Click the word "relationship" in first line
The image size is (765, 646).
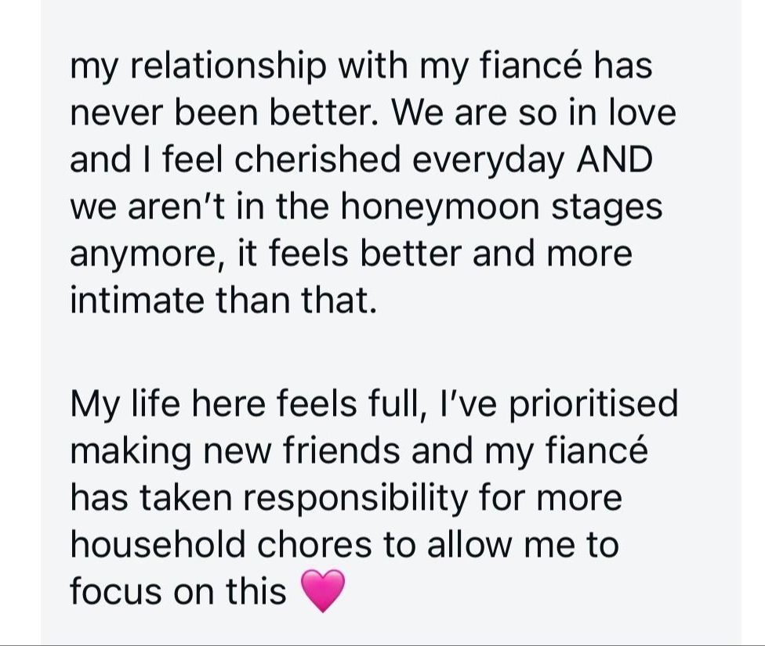pos(228,67)
